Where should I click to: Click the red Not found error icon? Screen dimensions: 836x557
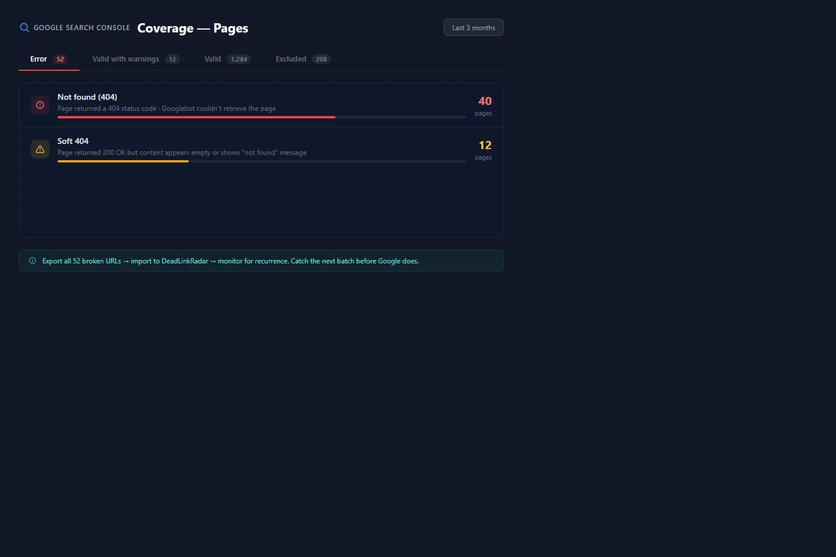tap(40, 105)
